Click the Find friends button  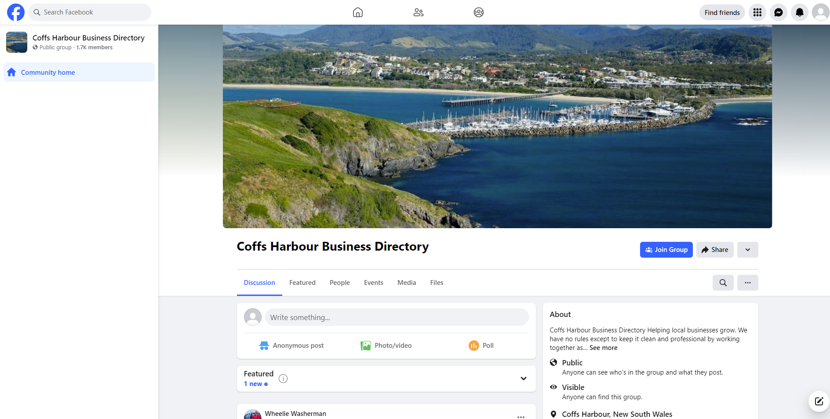coord(722,12)
